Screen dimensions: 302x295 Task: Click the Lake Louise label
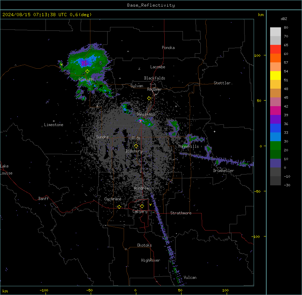6,170
